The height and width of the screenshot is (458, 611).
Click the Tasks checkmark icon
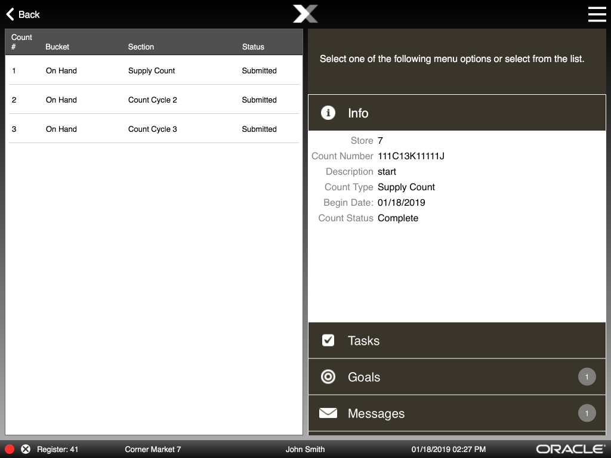click(x=328, y=341)
